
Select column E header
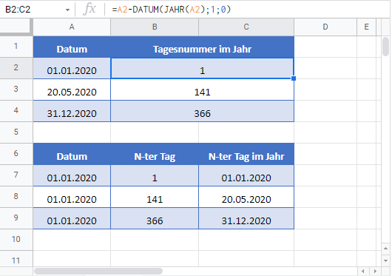click(366, 27)
